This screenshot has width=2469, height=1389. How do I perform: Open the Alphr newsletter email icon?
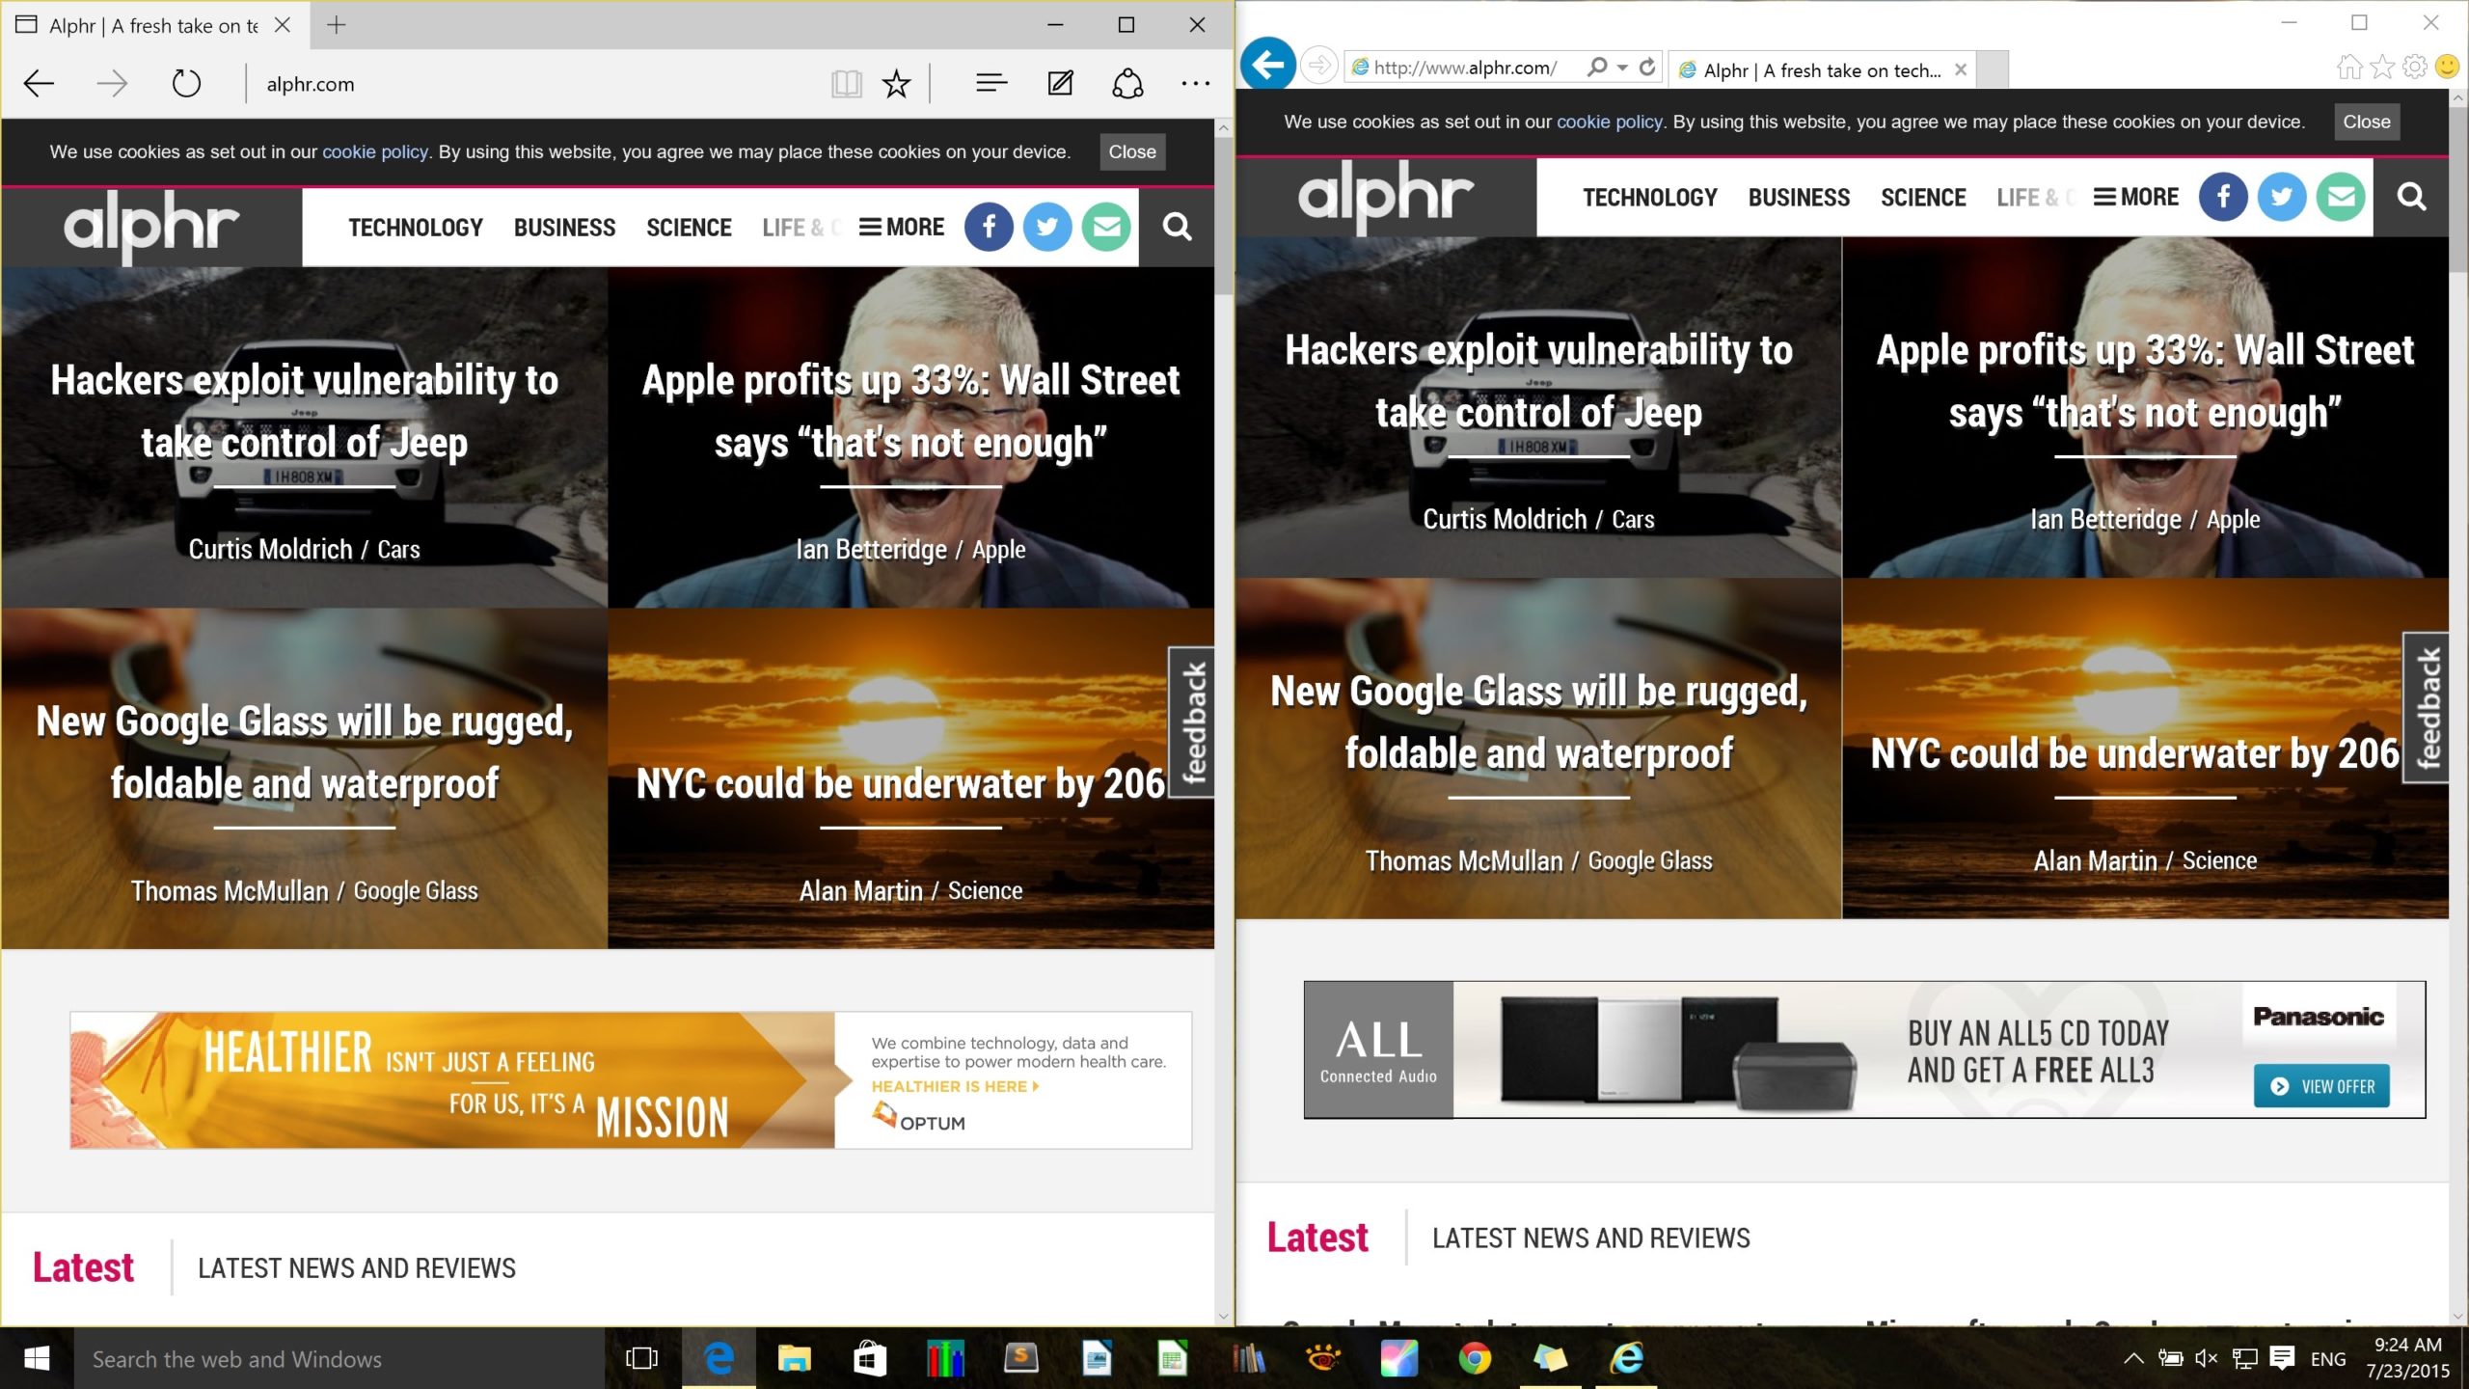click(1106, 227)
